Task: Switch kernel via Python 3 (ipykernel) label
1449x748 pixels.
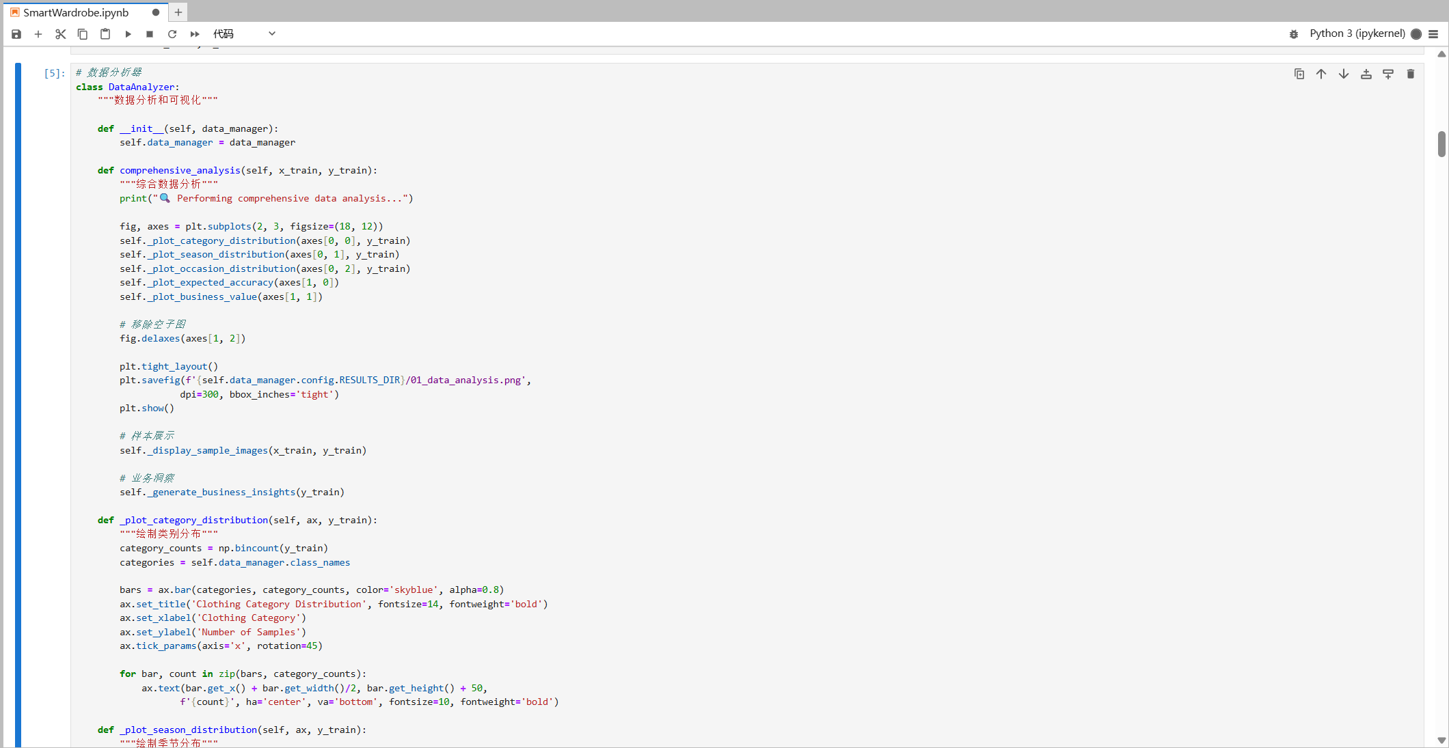Action: click(x=1357, y=33)
